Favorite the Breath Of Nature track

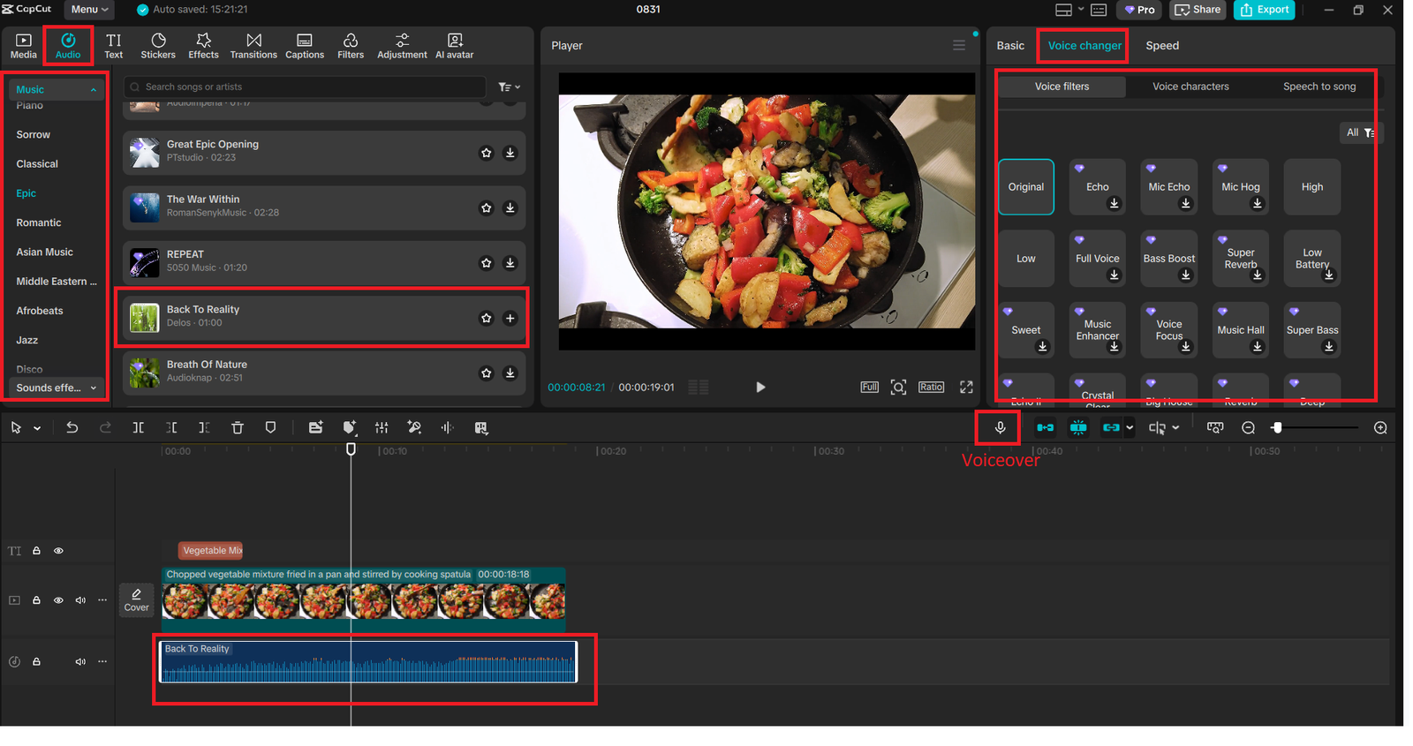486,373
